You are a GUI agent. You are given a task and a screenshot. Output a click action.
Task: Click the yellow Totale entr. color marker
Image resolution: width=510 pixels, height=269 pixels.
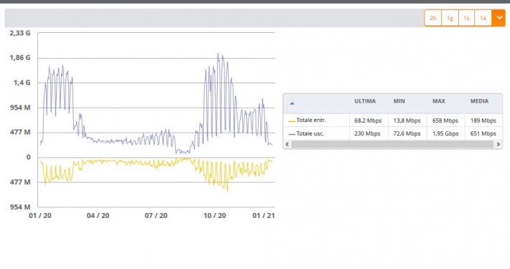pos(292,121)
